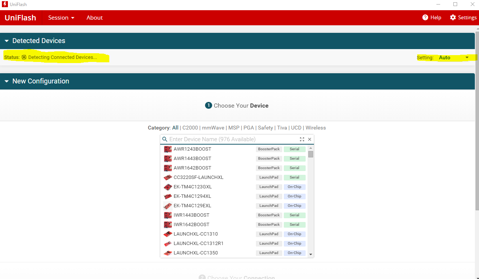Select the LAUNCHXL-CC1310 board icon
The height and width of the screenshot is (279, 479).
168,234
